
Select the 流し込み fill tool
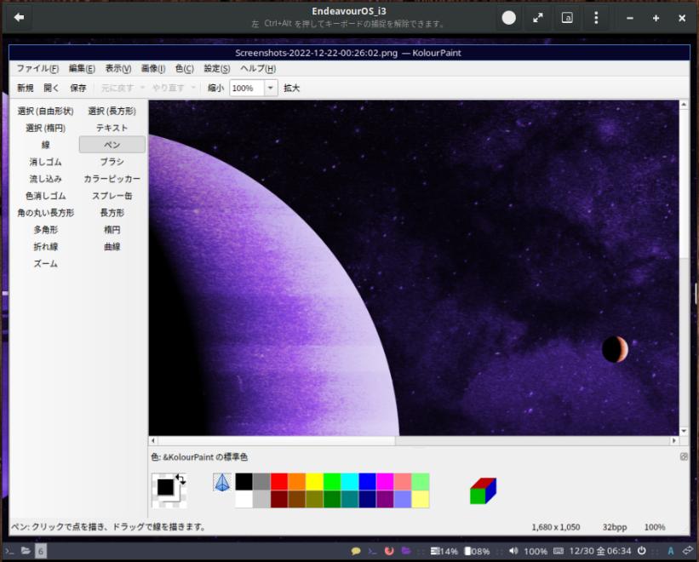[45, 179]
